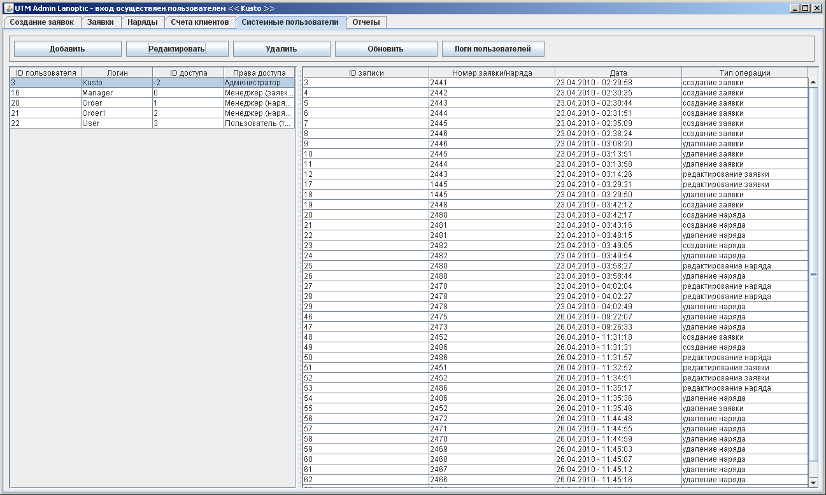Click the Права доступа column header

(x=259, y=73)
